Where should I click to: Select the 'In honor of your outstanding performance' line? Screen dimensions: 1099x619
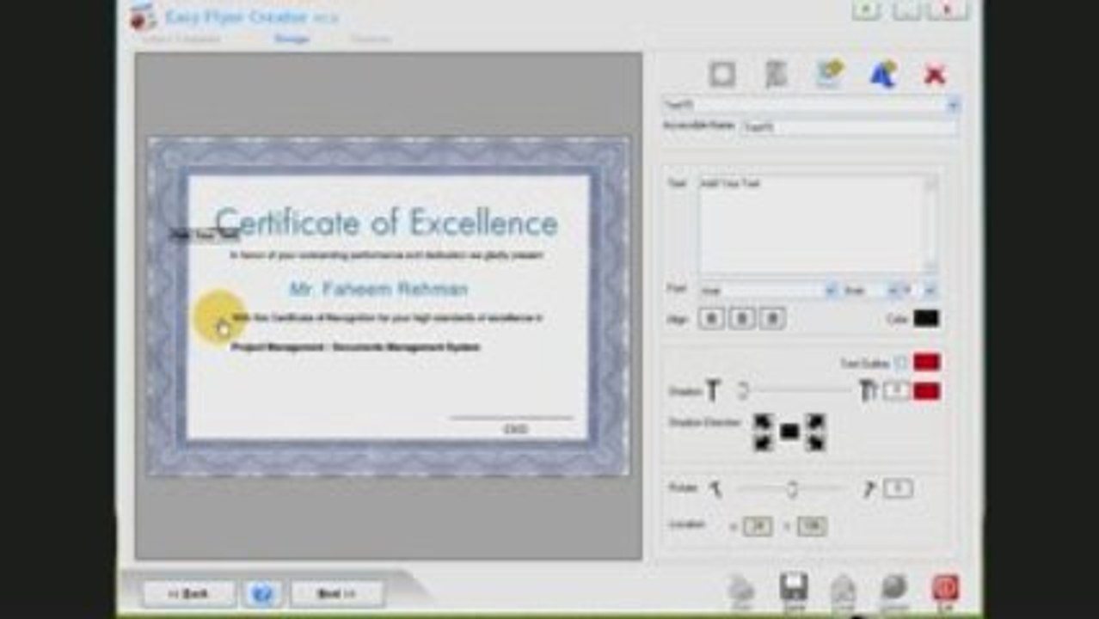click(x=386, y=255)
